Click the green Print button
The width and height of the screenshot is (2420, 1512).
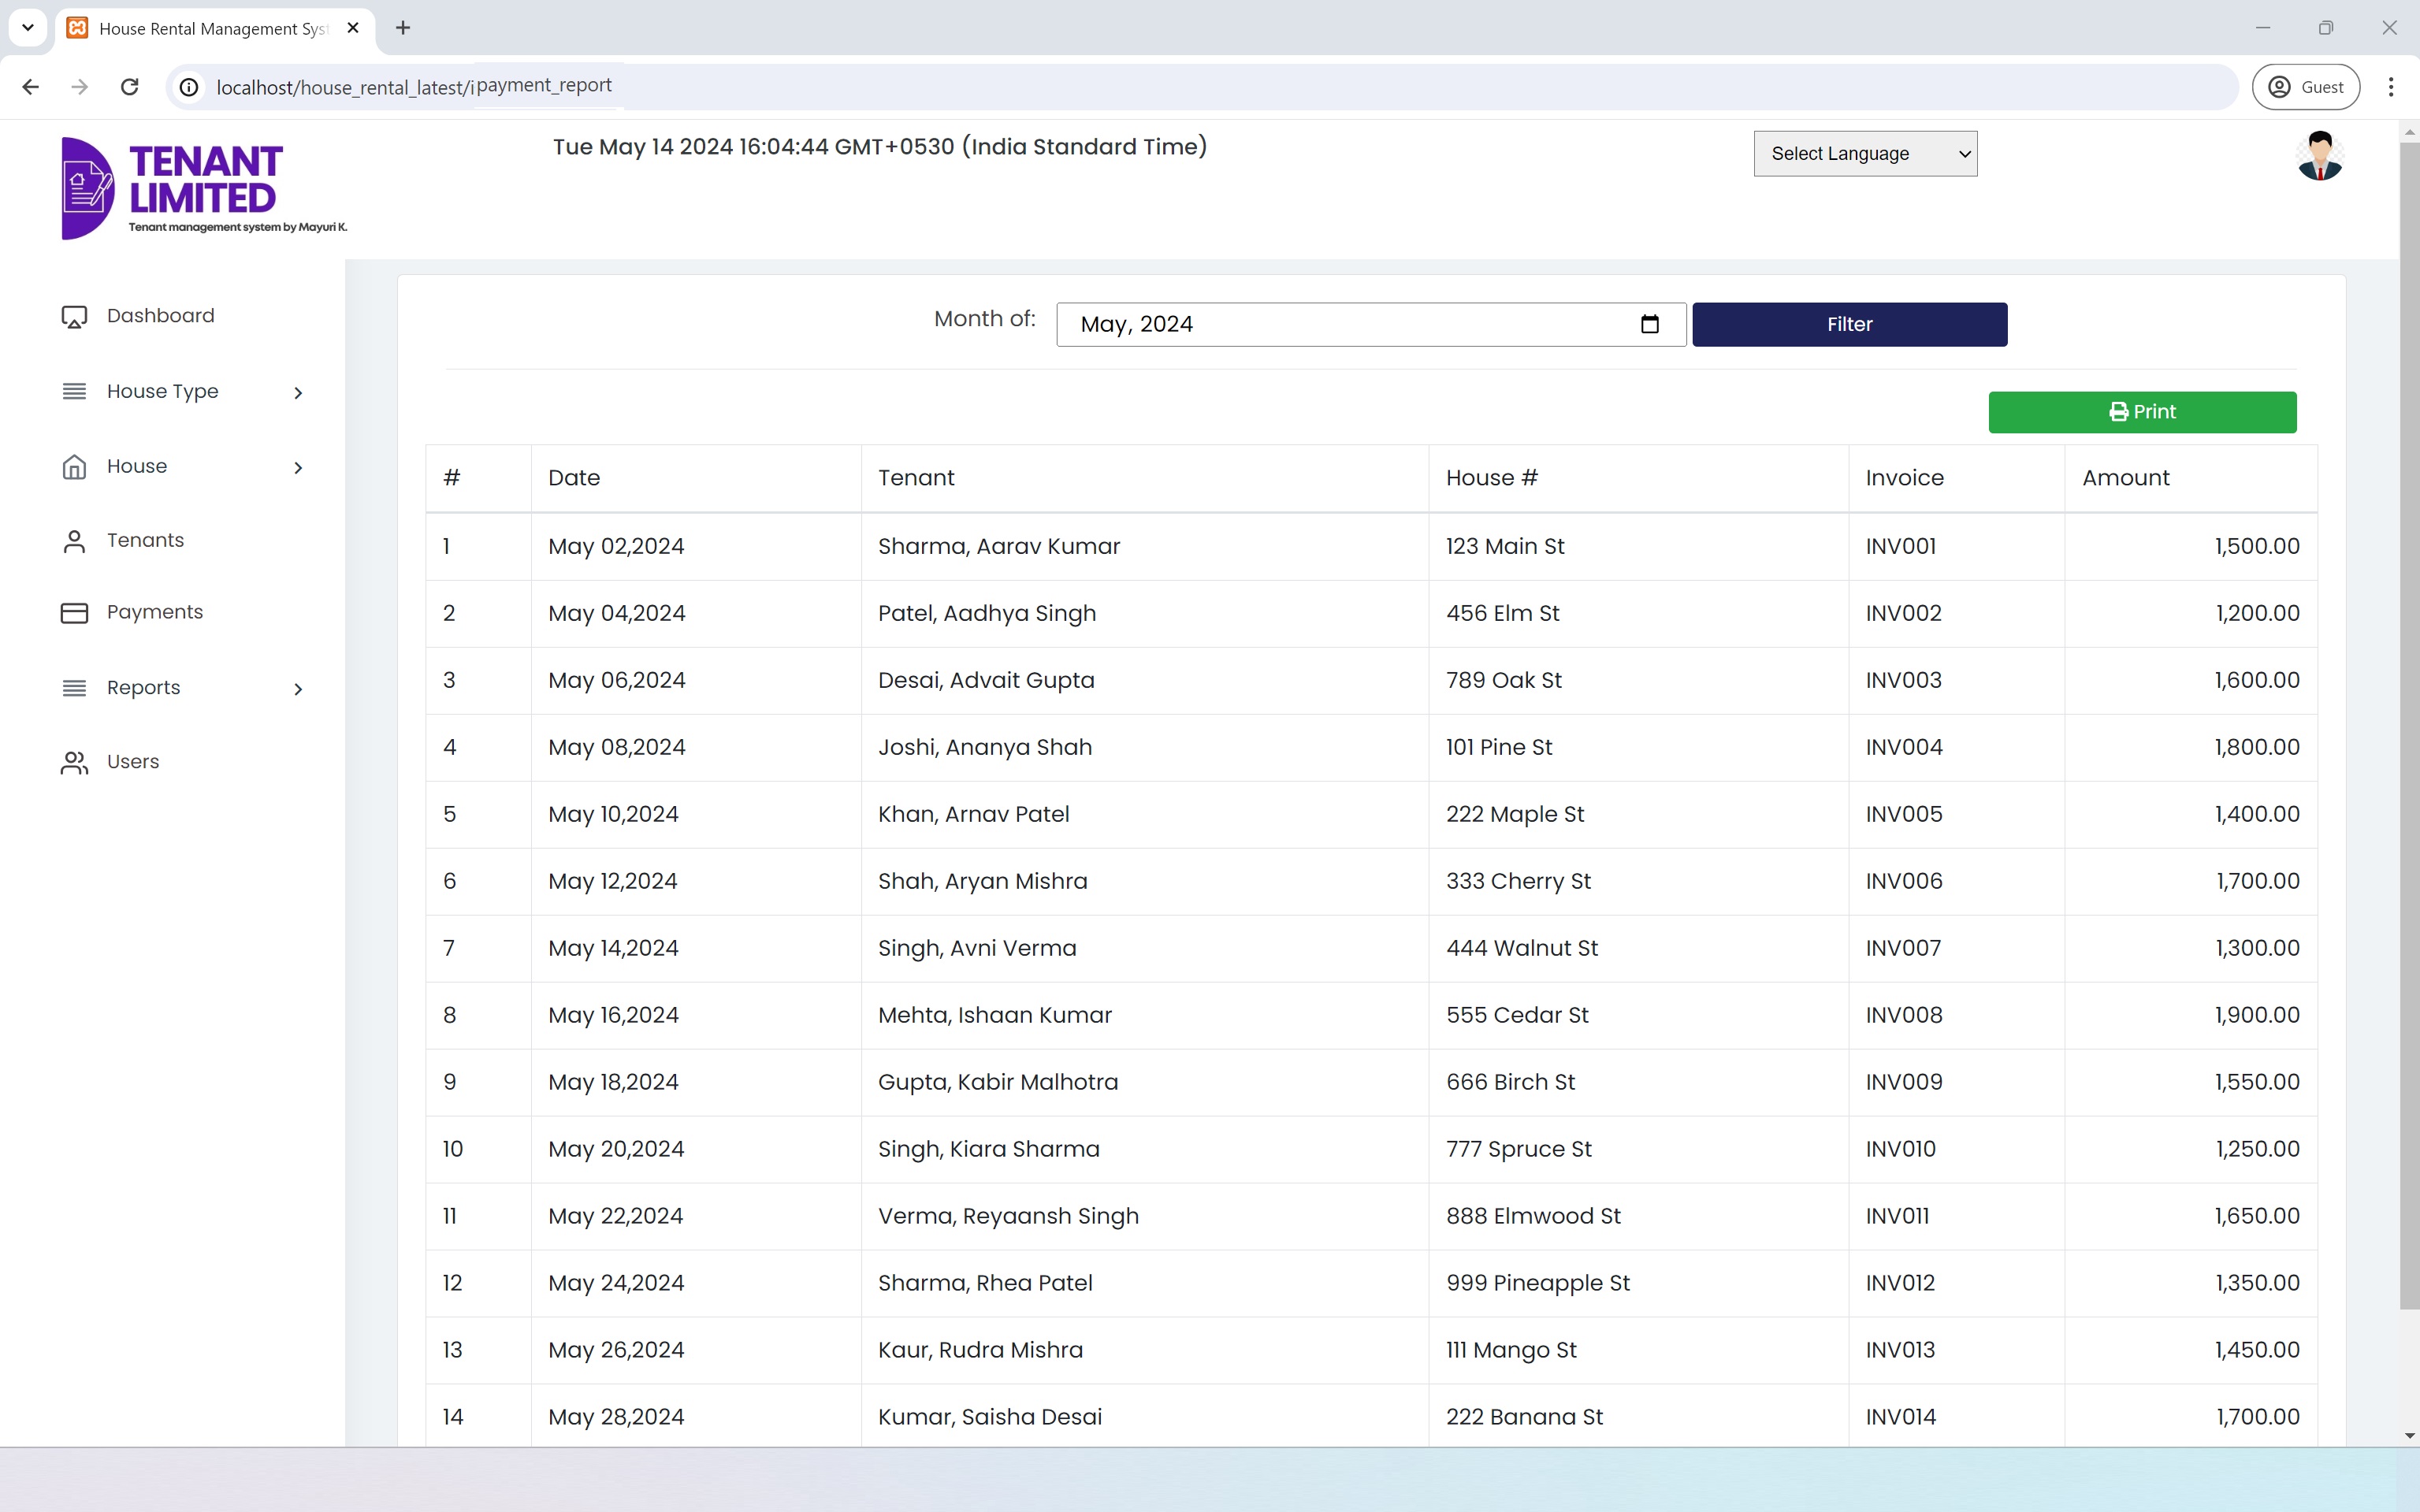[x=2142, y=412]
